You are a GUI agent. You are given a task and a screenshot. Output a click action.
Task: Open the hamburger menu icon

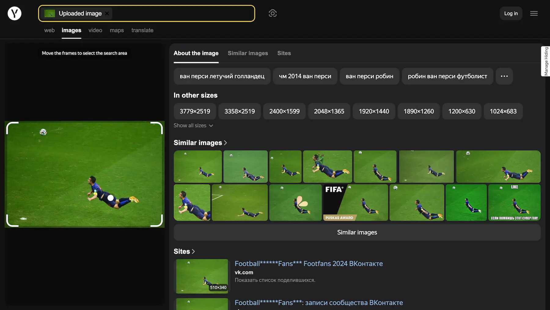(x=534, y=13)
